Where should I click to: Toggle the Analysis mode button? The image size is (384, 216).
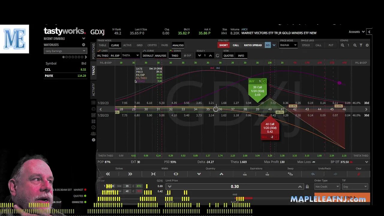click(178, 45)
